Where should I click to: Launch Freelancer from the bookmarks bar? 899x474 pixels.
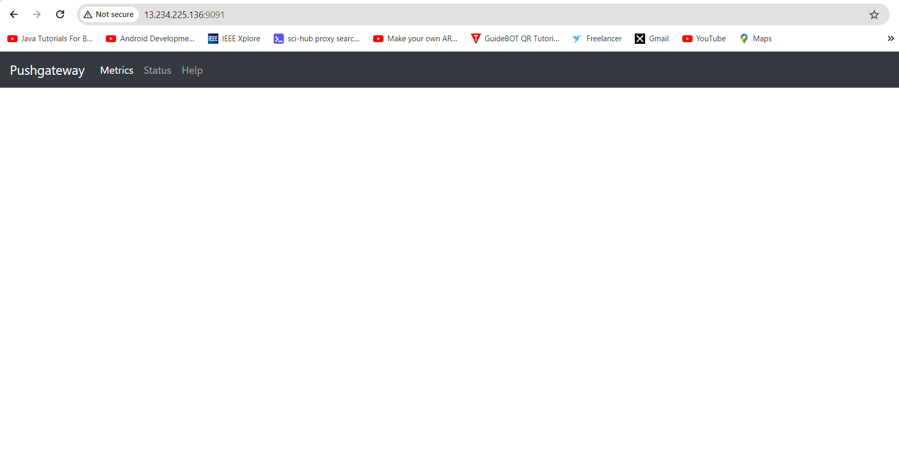pos(597,38)
